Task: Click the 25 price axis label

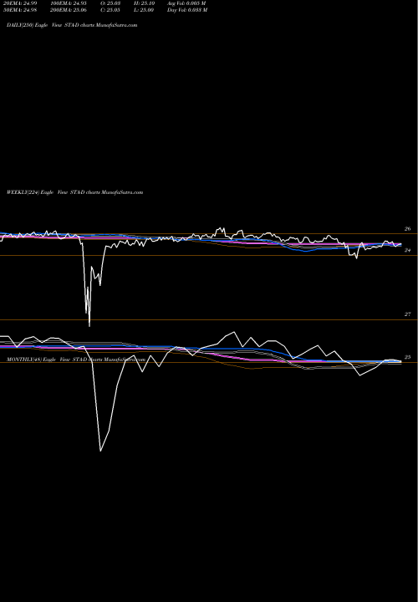Action: 408,357
